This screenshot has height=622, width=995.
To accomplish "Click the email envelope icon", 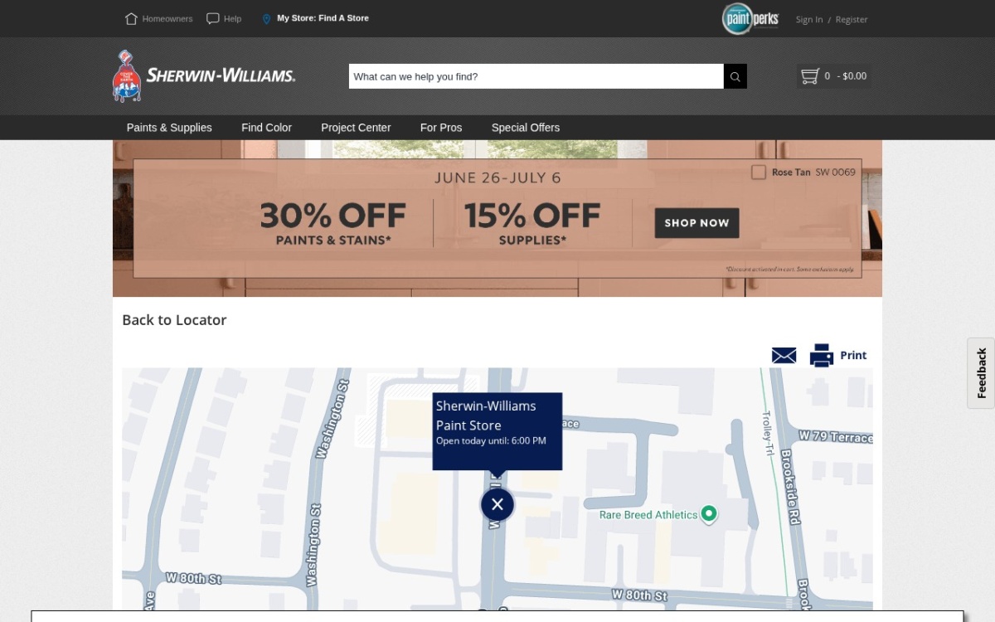I will tap(784, 356).
